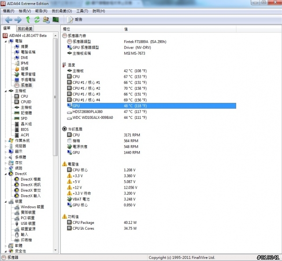This screenshot has height=261, width=282.
Task: Click the green monitor benchmark toolbar icon
Action: tap(56, 19)
